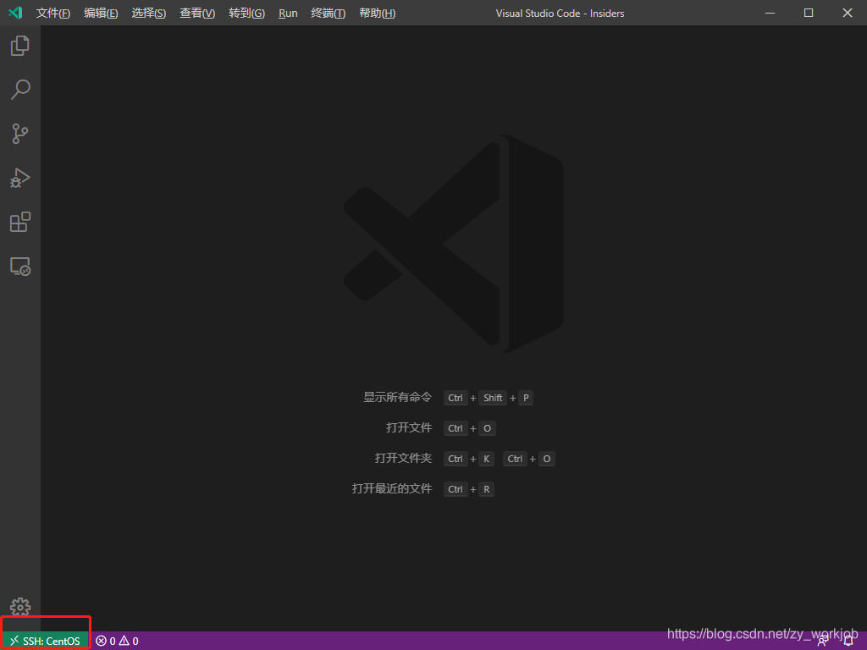The height and width of the screenshot is (650, 867).
Task: Open the 转到(G) menu
Action: coord(246,14)
